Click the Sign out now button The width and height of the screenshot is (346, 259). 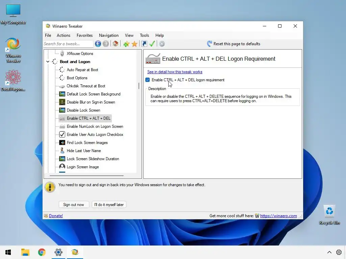tap(74, 205)
